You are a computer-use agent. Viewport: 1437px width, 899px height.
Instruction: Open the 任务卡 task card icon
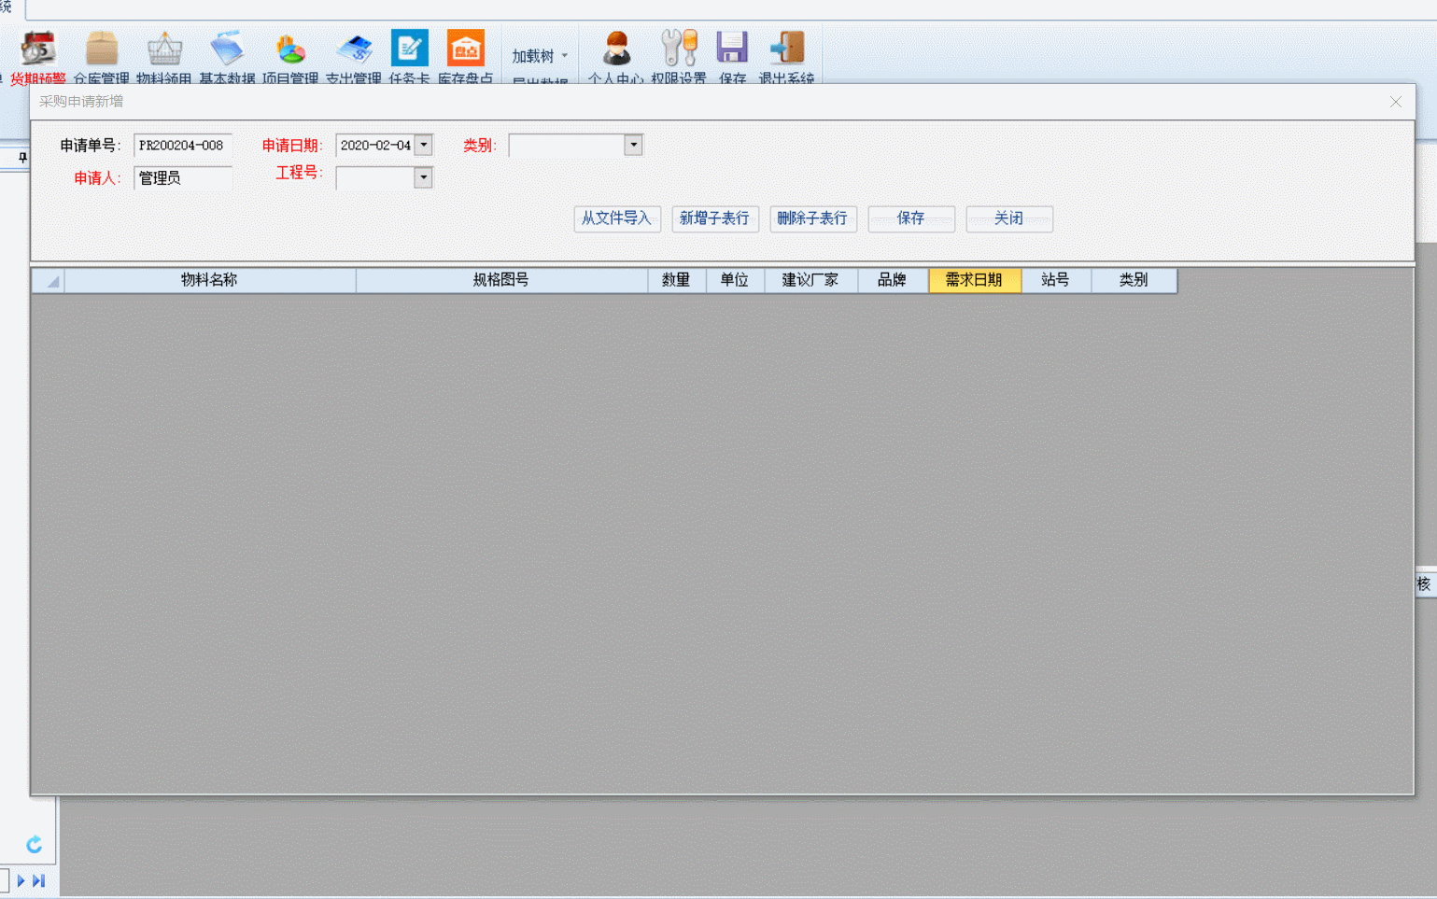[409, 49]
